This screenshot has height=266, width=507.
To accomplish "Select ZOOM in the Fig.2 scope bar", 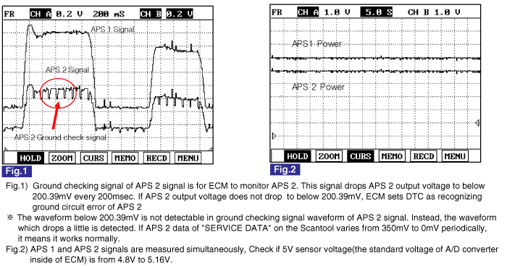I will tap(329, 156).
